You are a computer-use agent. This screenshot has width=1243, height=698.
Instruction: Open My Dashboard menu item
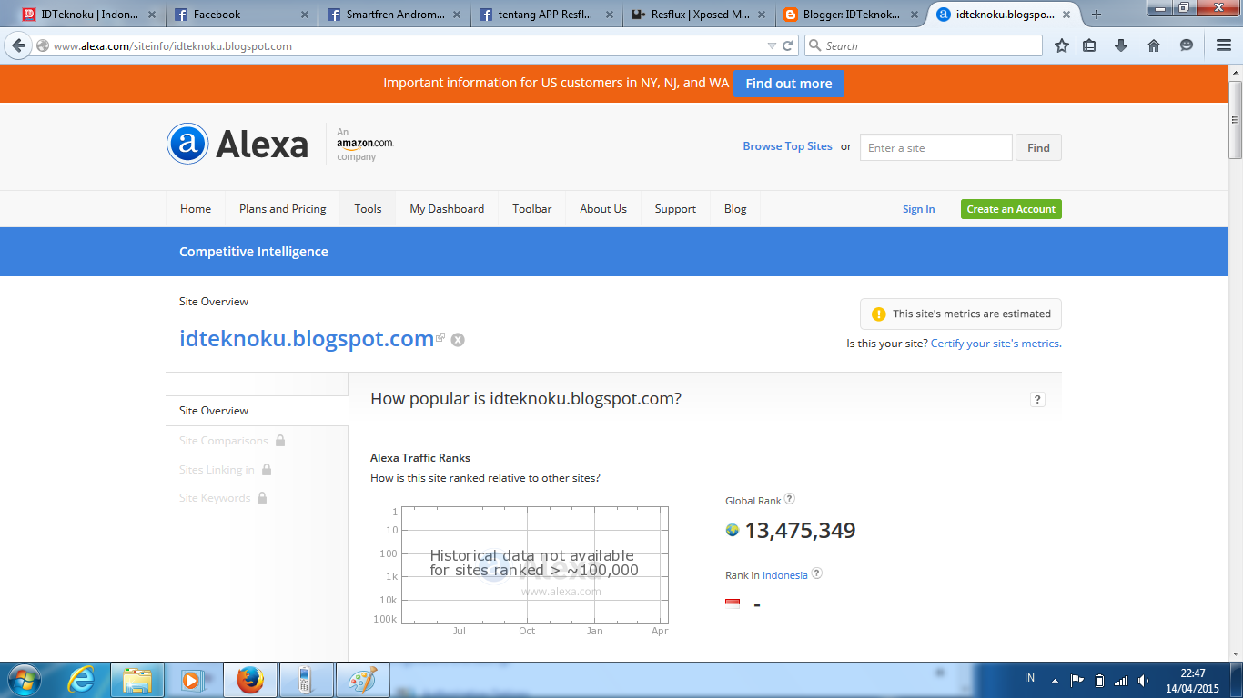click(447, 209)
